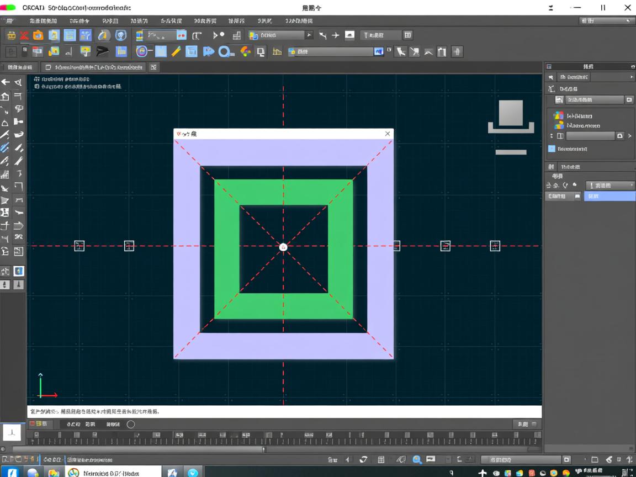Click the blue highlighted button in right panel
The width and height of the screenshot is (636, 477).
tap(609, 196)
